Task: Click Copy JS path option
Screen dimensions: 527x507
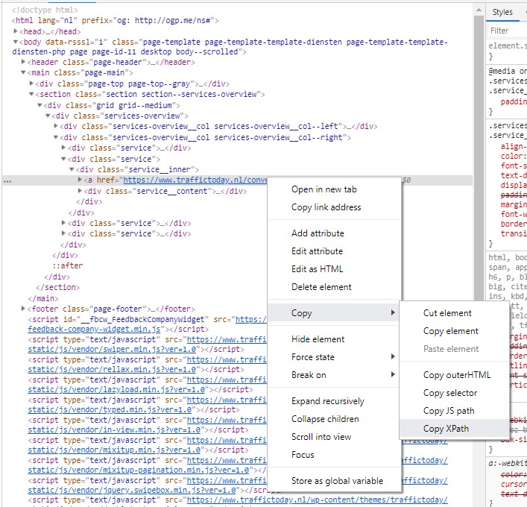Action: tap(448, 411)
